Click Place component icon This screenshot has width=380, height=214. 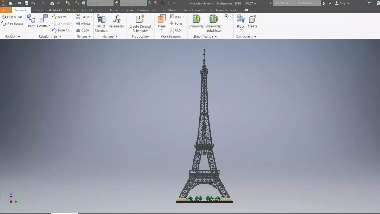point(241,19)
